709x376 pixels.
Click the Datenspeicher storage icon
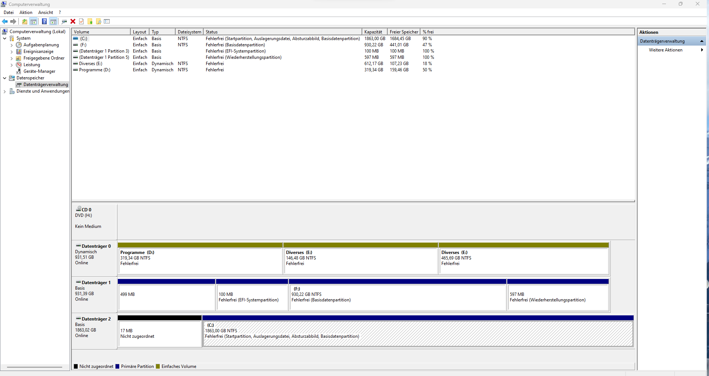(12, 78)
